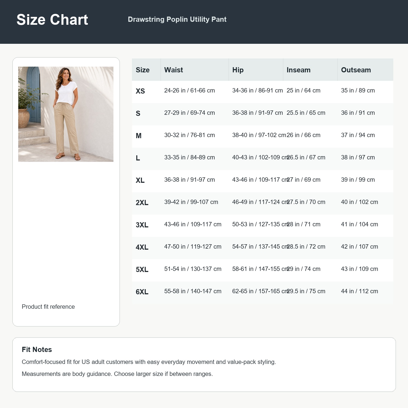Select the 2XL size row label
The height and width of the screenshot is (408, 408).
[142, 203]
